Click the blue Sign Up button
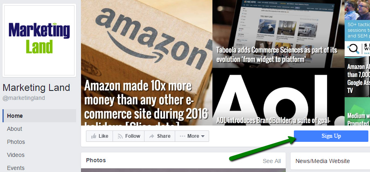 [331, 136]
